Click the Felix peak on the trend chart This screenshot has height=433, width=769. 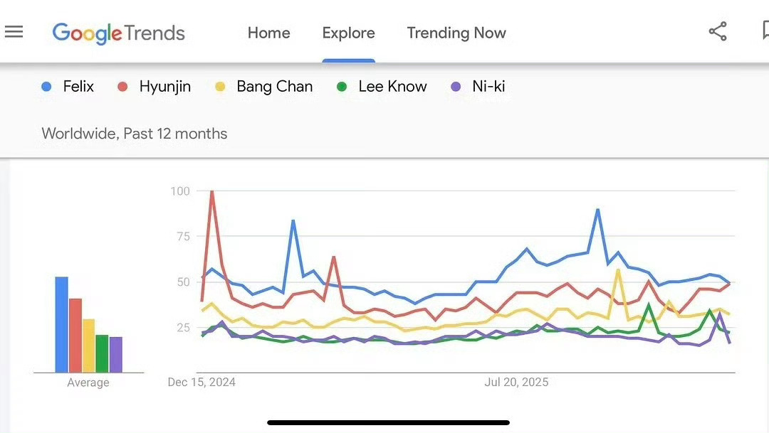coord(596,209)
